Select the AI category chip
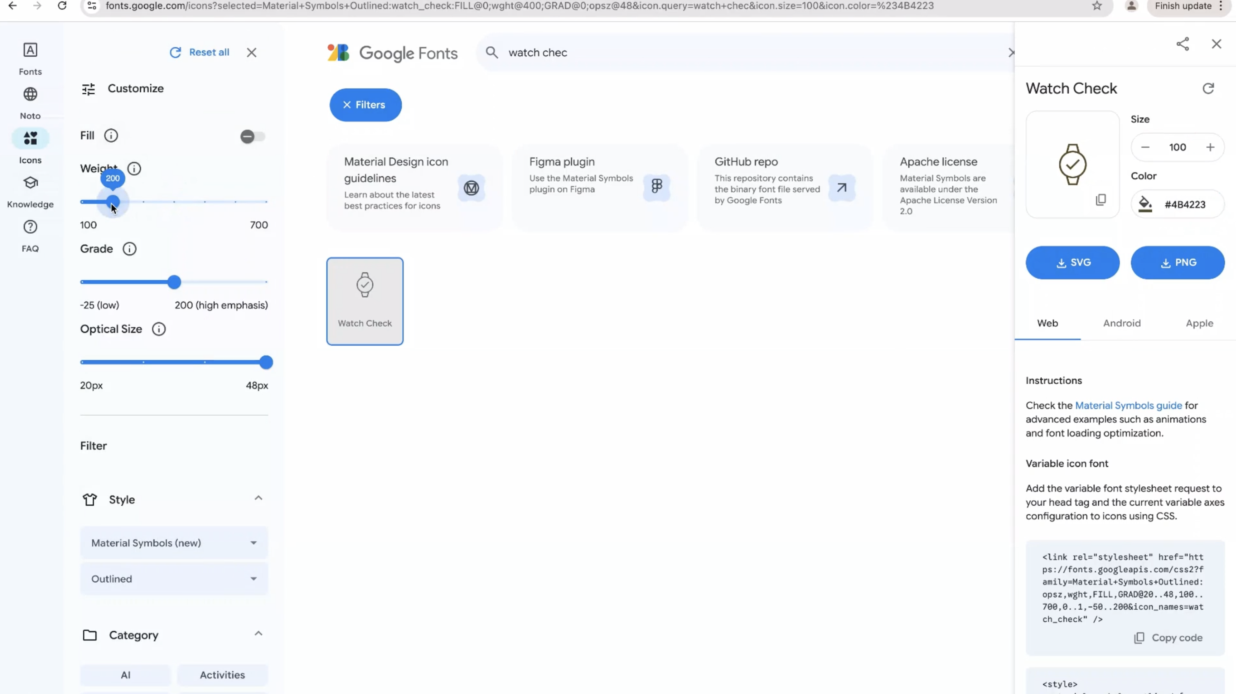Viewport: 1236px width, 694px height. point(125,675)
